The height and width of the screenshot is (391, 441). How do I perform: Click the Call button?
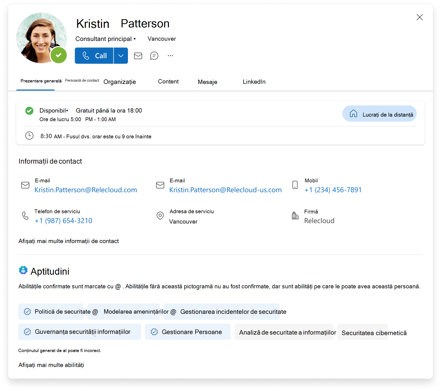coord(94,56)
